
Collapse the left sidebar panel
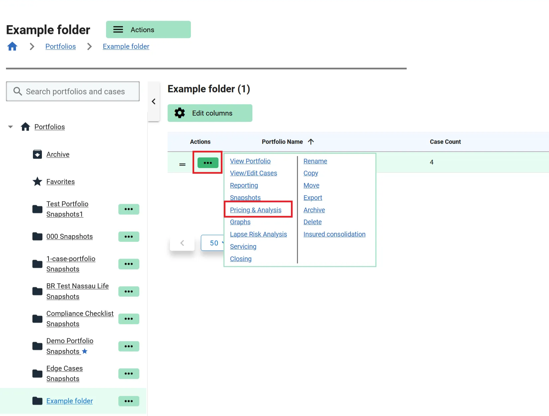pyautogui.click(x=154, y=102)
